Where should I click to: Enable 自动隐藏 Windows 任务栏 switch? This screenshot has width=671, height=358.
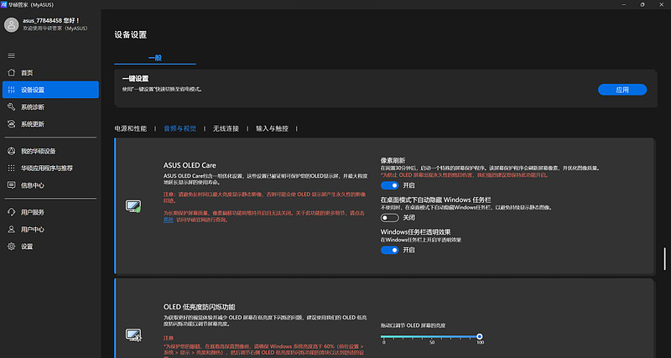389,218
